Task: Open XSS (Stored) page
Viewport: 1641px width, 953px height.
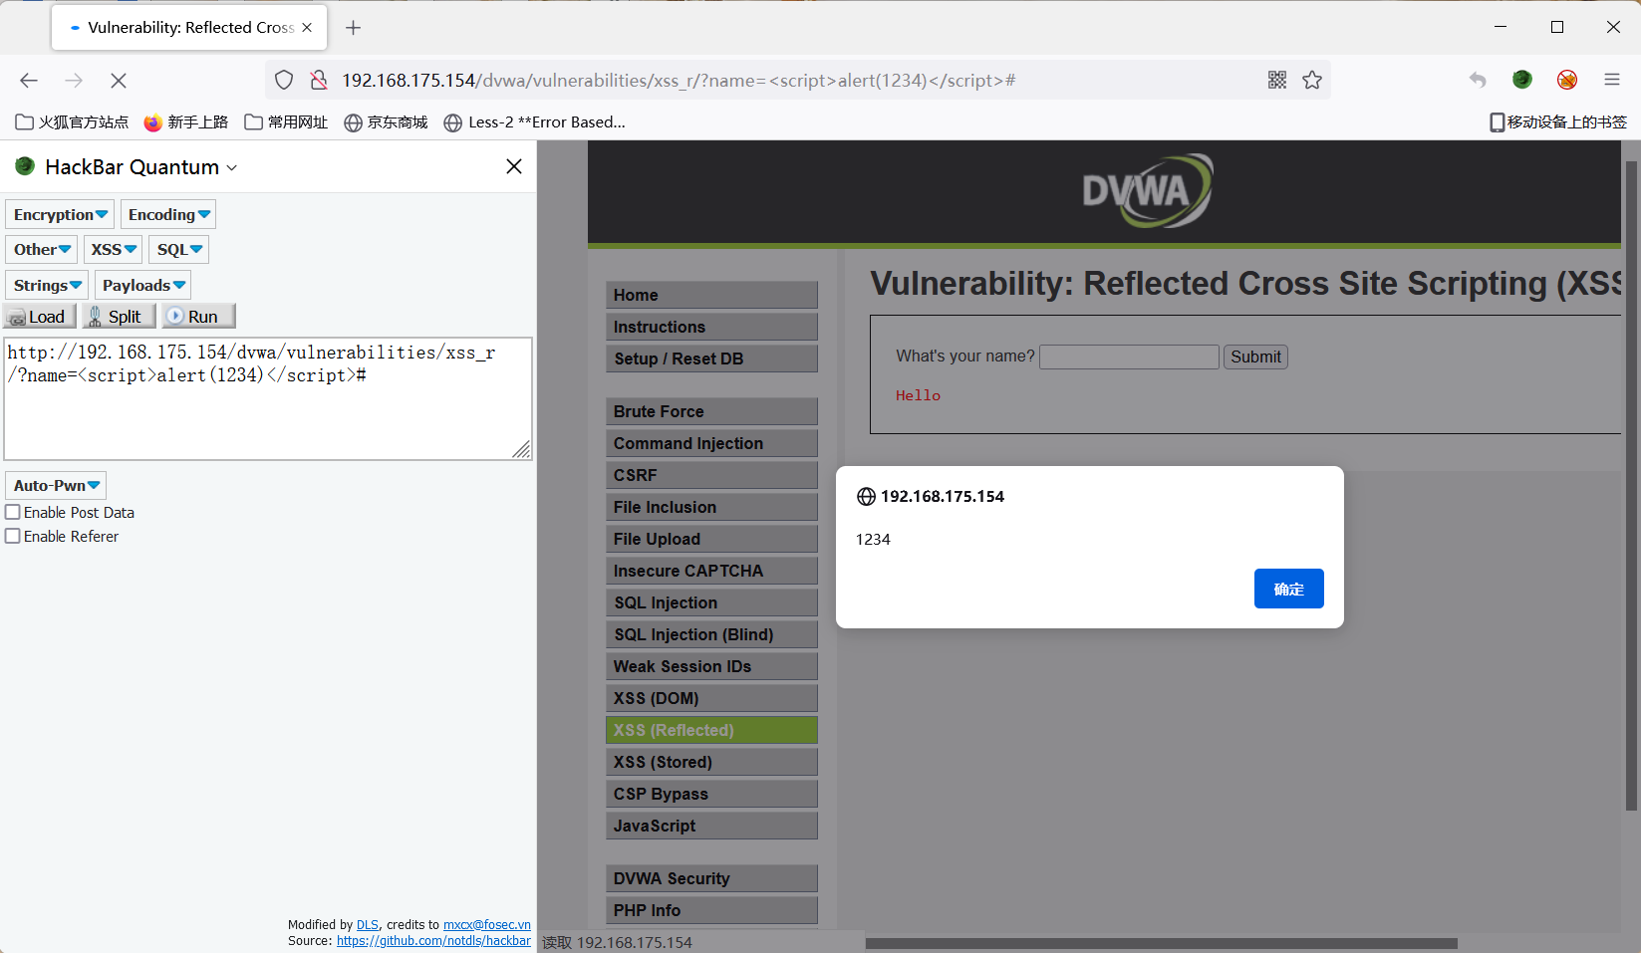Action: pos(711,762)
